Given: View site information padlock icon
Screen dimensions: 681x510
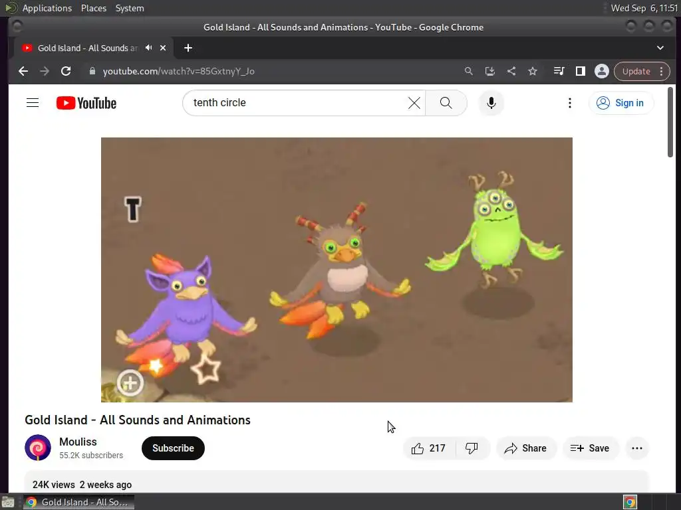Looking at the screenshot, I should pyautogui.click(x=92, y=71).
